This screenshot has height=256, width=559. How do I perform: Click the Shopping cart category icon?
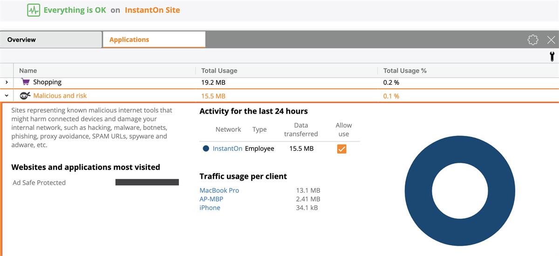[26, 82]
